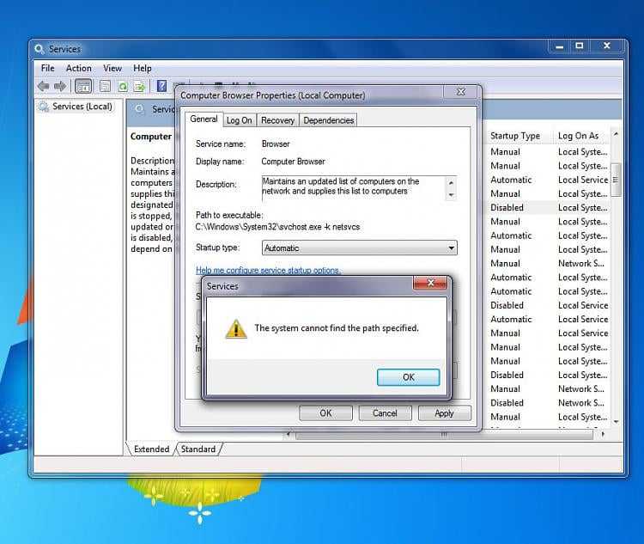Click the Description text box in the Properties dialog
This screenshot has height=544, width=644.
click(x=354, y=188)
